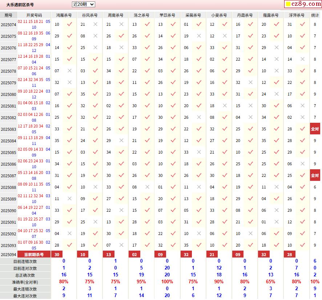322x300 pixels.
Task: Click the 最大连对次数 row label
Action: pyautogui.click(x=25, y=296)
